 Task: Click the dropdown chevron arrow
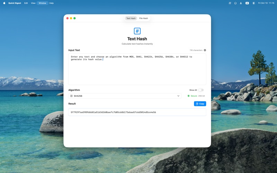click(178, 96)
